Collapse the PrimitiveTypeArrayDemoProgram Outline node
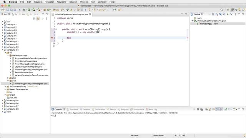Image resolution: width=246 pixels, height=138 pixels. [192, 21]
